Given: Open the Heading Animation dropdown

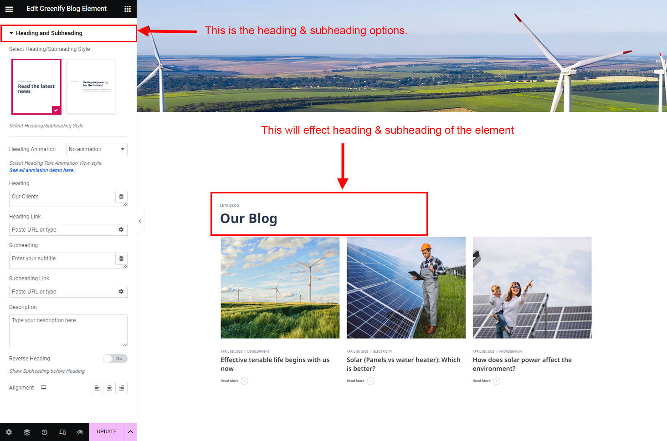Looking at the screenshot, I should click(97, 149).
